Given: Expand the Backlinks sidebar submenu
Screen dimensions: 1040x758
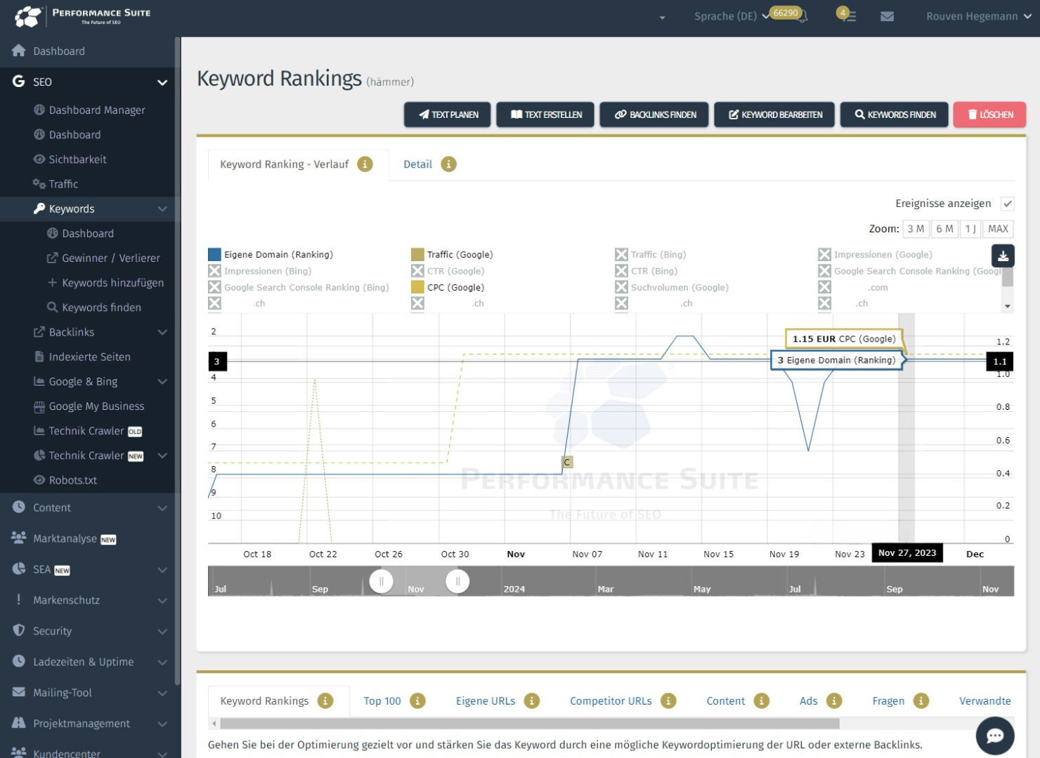Looking at the screenshot, I should 162,332.
